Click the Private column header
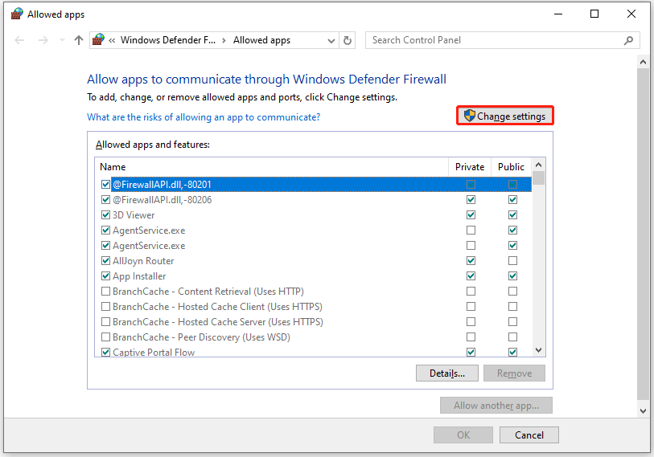 [x=470, y=166]
